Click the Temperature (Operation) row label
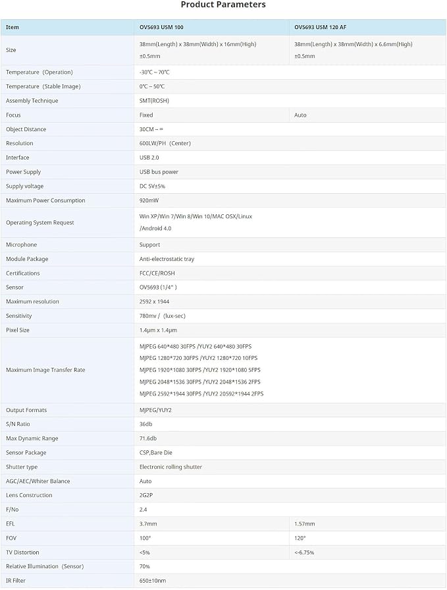Screen dimensions: 447x590 39,73
